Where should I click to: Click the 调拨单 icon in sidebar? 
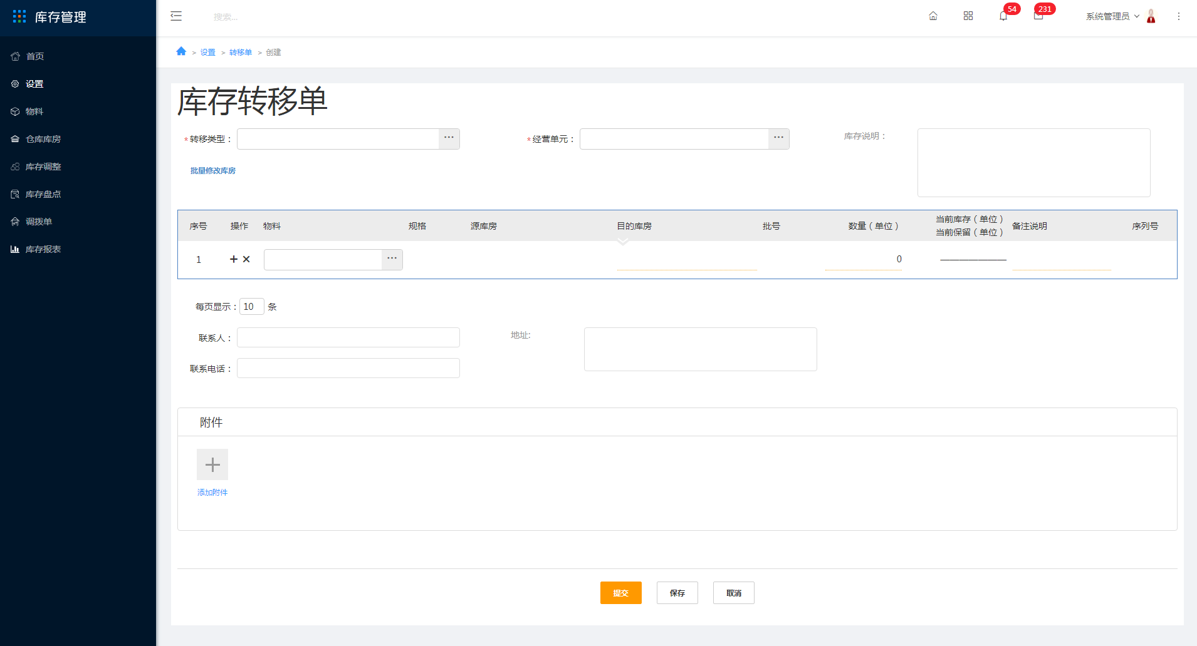[x=15, y=222]
